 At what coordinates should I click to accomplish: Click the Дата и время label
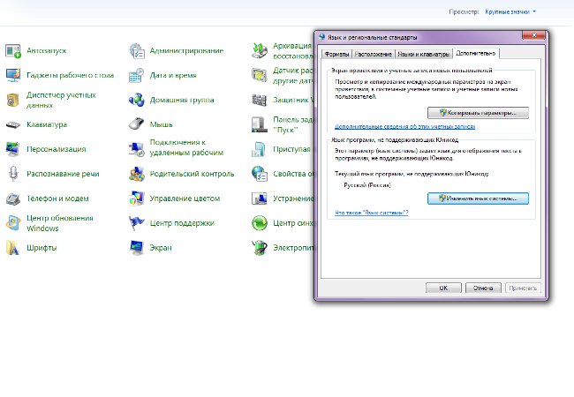[173, 75]
